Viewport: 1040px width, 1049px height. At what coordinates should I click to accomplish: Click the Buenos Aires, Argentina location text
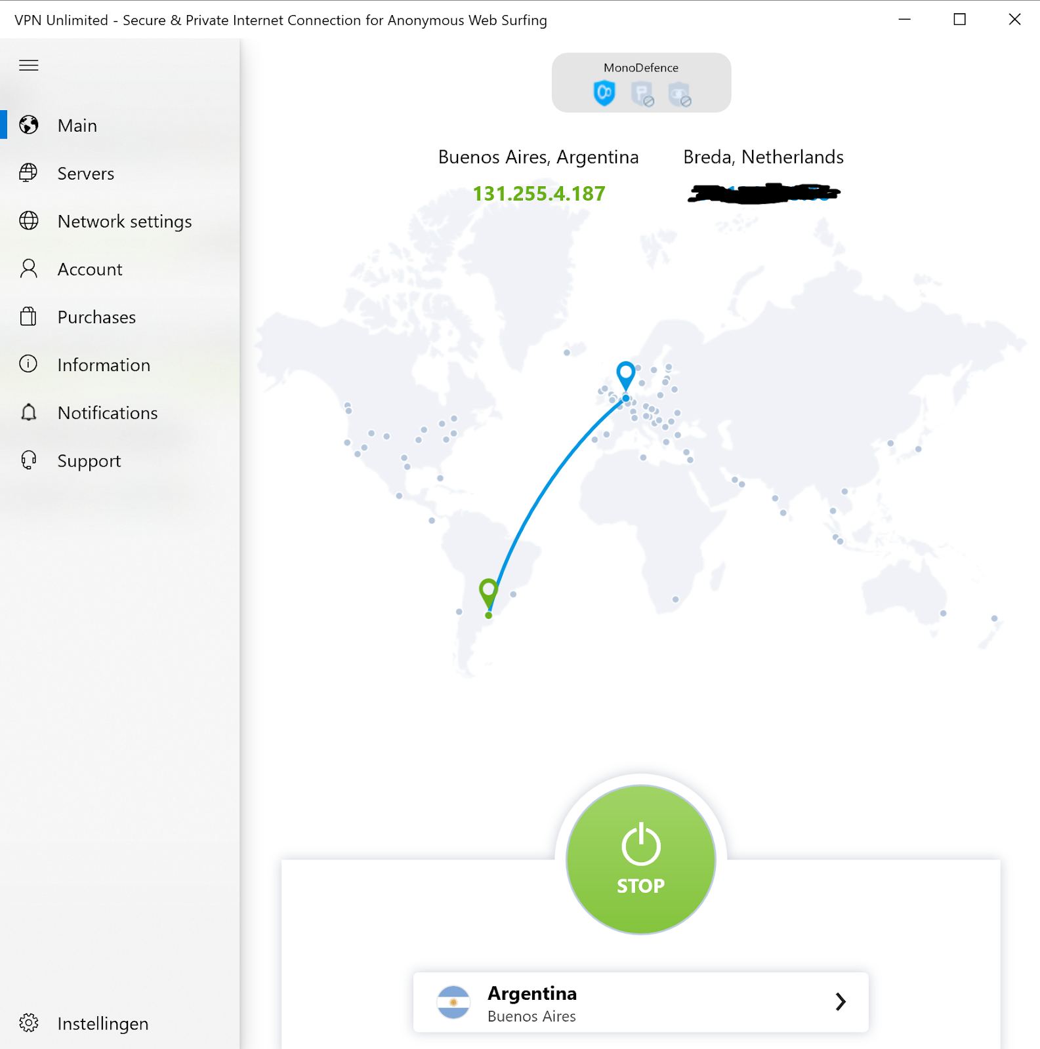(x=538, y=157)
